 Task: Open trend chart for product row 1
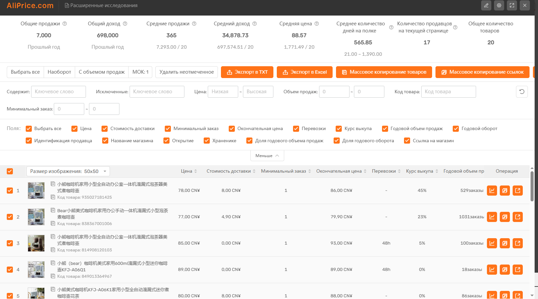pyautogui.click(x=492, y=191)
